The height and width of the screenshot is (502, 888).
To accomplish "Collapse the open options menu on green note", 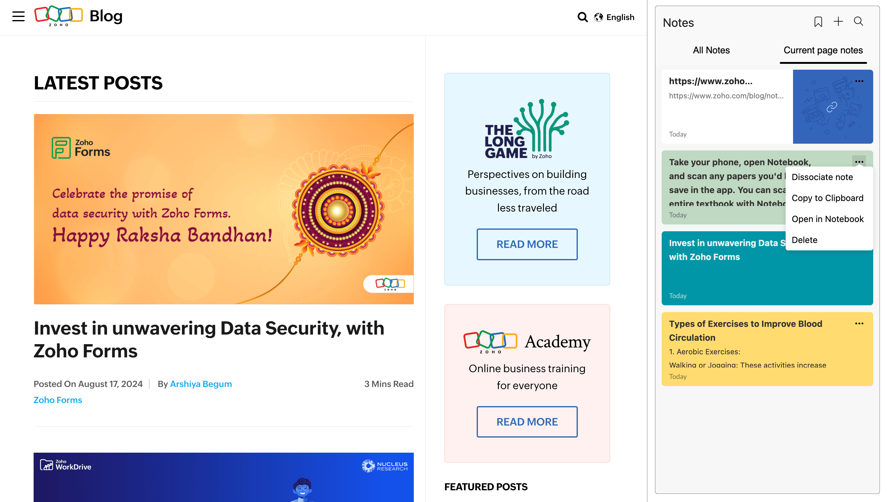I will click(x=859, y=162).
